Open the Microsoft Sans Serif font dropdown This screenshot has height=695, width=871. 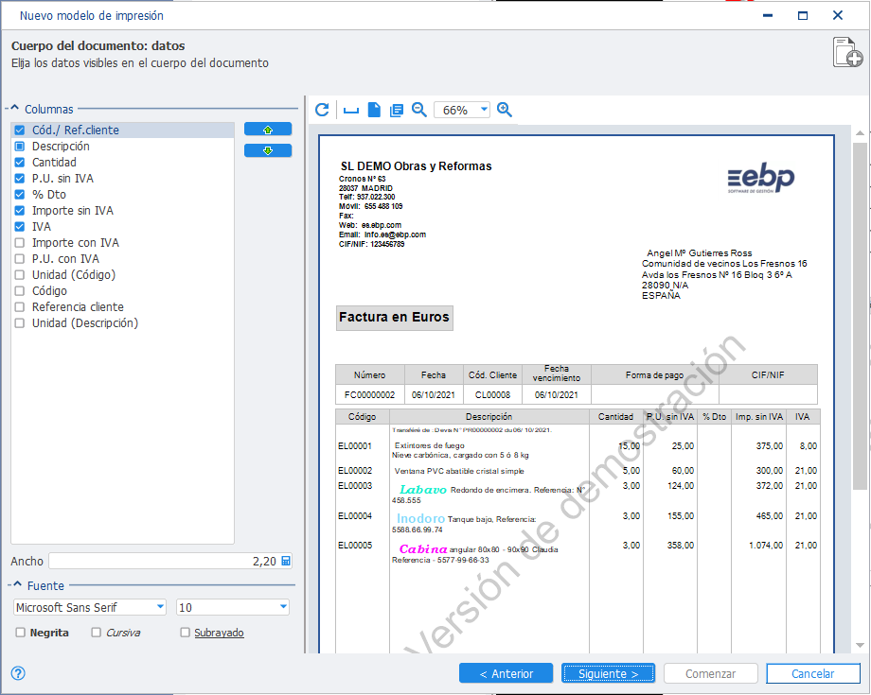160,607
